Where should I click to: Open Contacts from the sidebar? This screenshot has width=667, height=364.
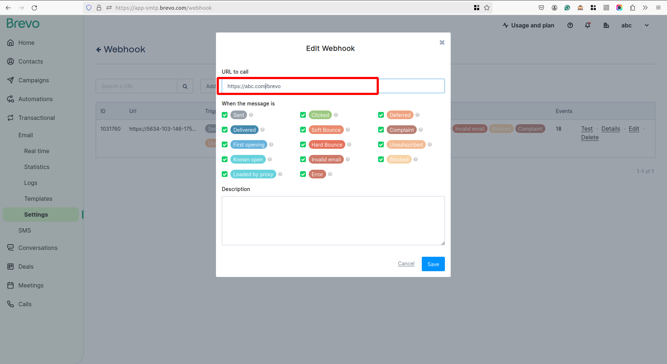(x=31, y=61)
